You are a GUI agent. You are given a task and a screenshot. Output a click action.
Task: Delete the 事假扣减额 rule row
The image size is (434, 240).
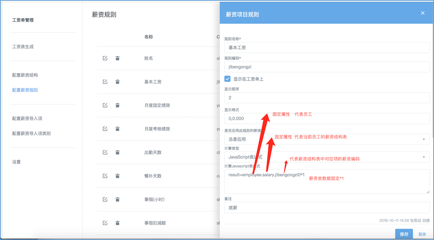click(117, 223)
